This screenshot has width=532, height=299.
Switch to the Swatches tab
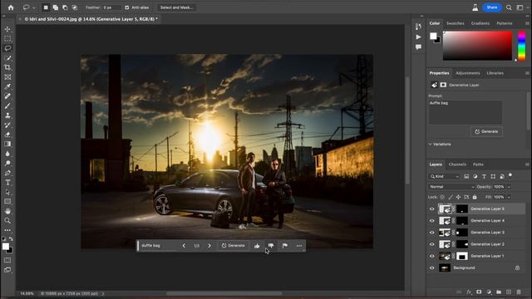point(455,23)
